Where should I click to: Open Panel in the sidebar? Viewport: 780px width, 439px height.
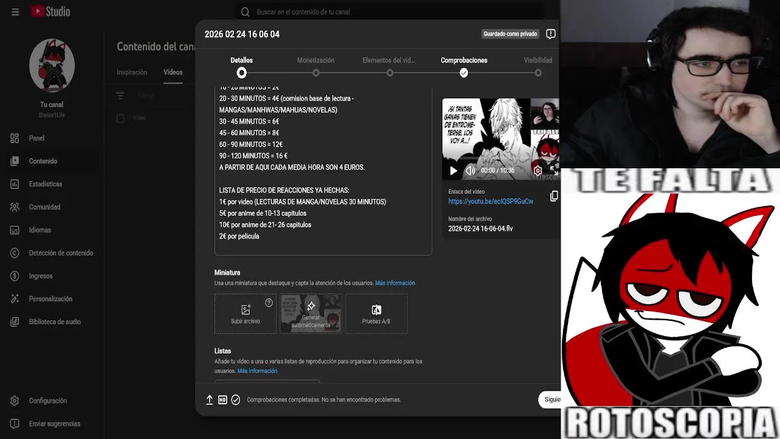52,138
